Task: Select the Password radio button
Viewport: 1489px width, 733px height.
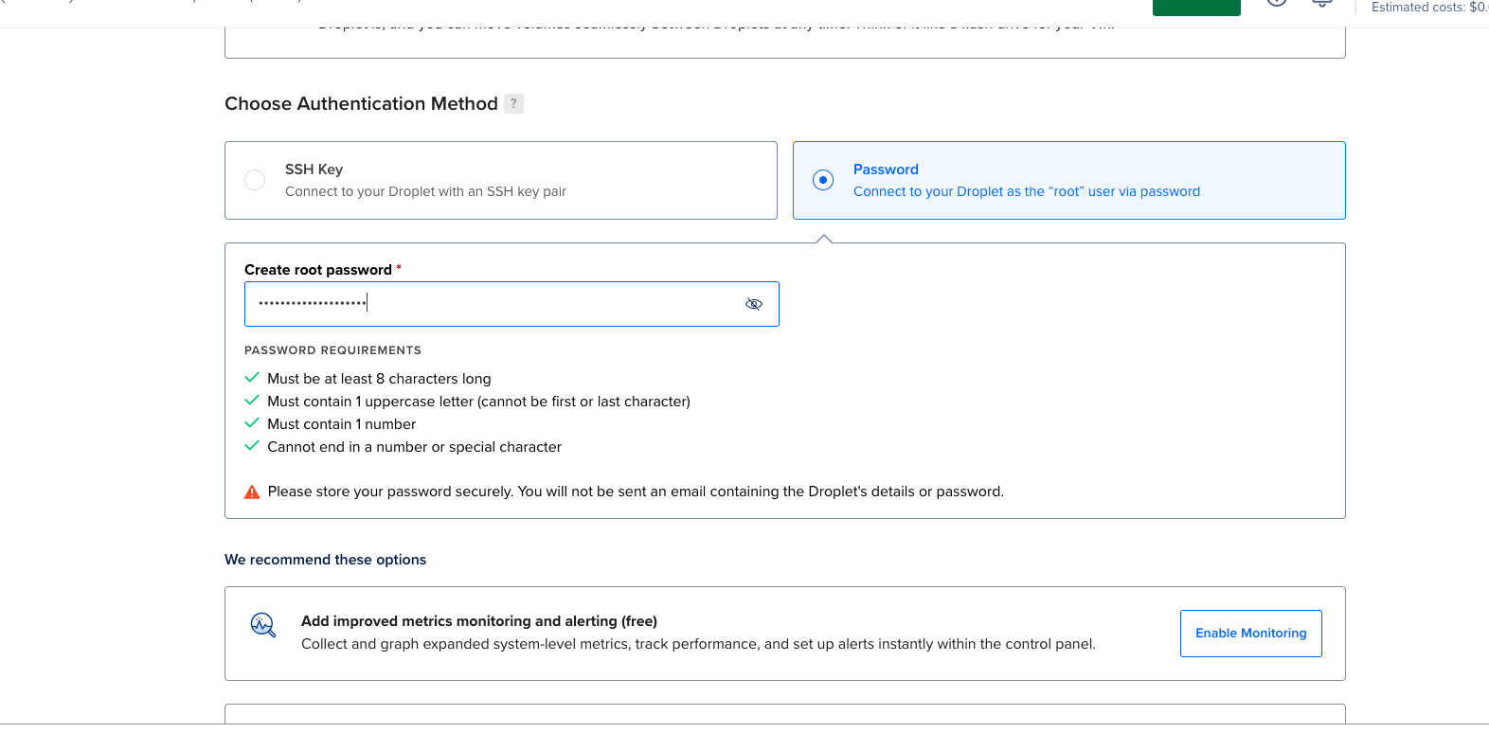Action: (x=823, y=180)
